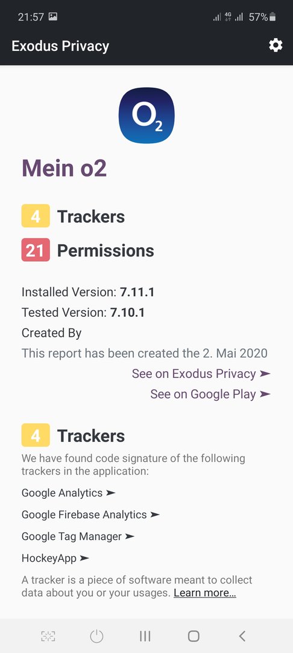Tap the Mein o2 app title
This screenshot has height=653, width=293.
tap(64, 168)
